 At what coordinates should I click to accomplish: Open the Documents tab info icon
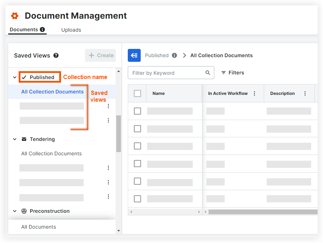pyautogui.click(x=42, y=29)
